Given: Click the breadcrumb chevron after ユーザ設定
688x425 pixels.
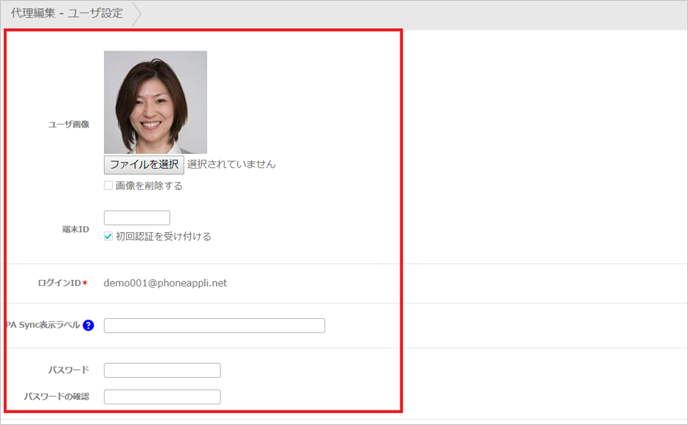Looking at the screenshot, I should pyautogui.click(x=136, y=13).
